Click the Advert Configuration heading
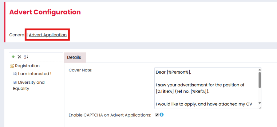 (45, 12)
